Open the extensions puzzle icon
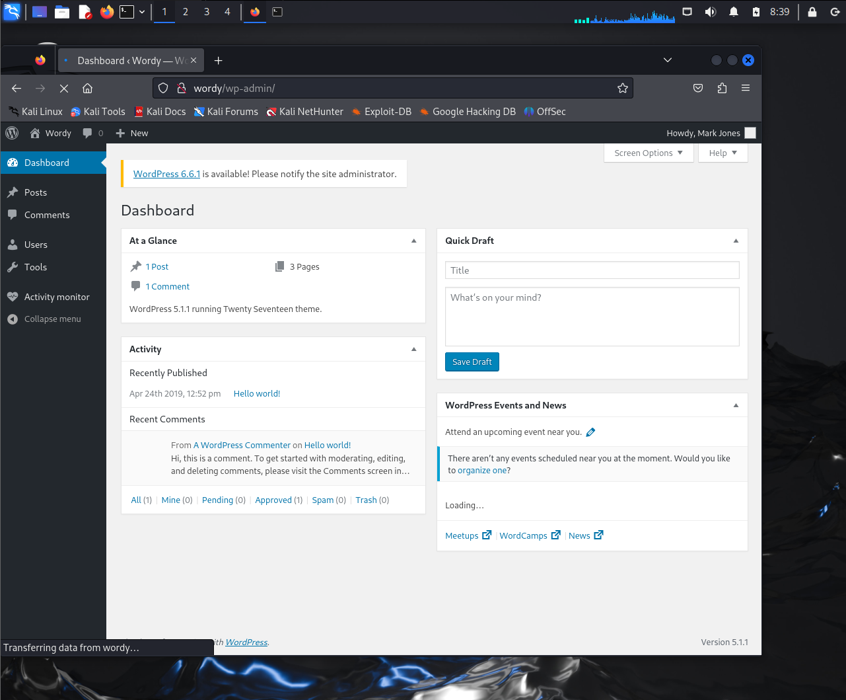 coord(722,88)
